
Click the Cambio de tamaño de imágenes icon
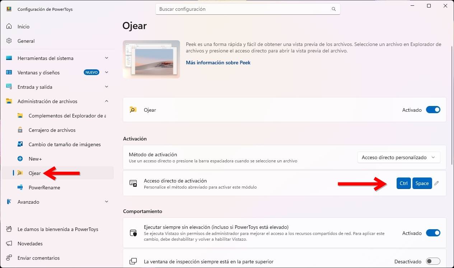click(x=20, y=144)
